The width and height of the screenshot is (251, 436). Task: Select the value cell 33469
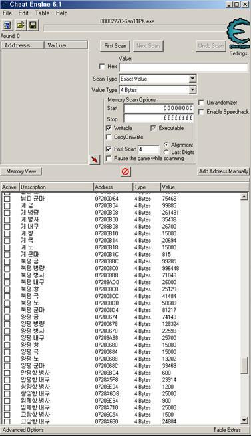pyautogui.click(x=169, y=366)
